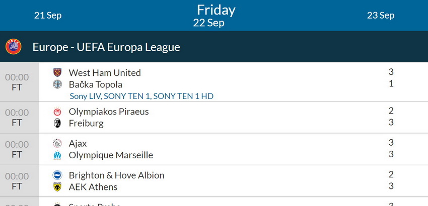Click 00:00 time of Brighton match

point(17,176)
